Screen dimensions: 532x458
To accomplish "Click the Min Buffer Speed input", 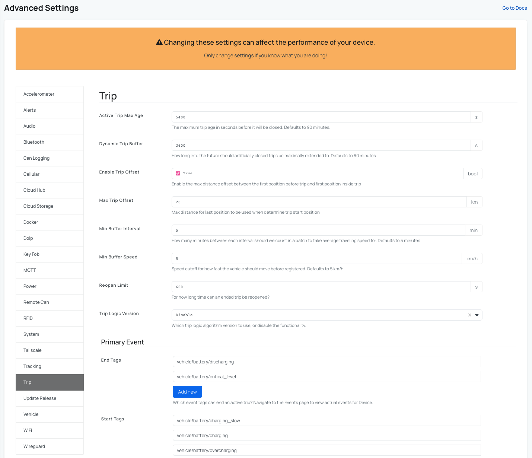I will [316, 259].
